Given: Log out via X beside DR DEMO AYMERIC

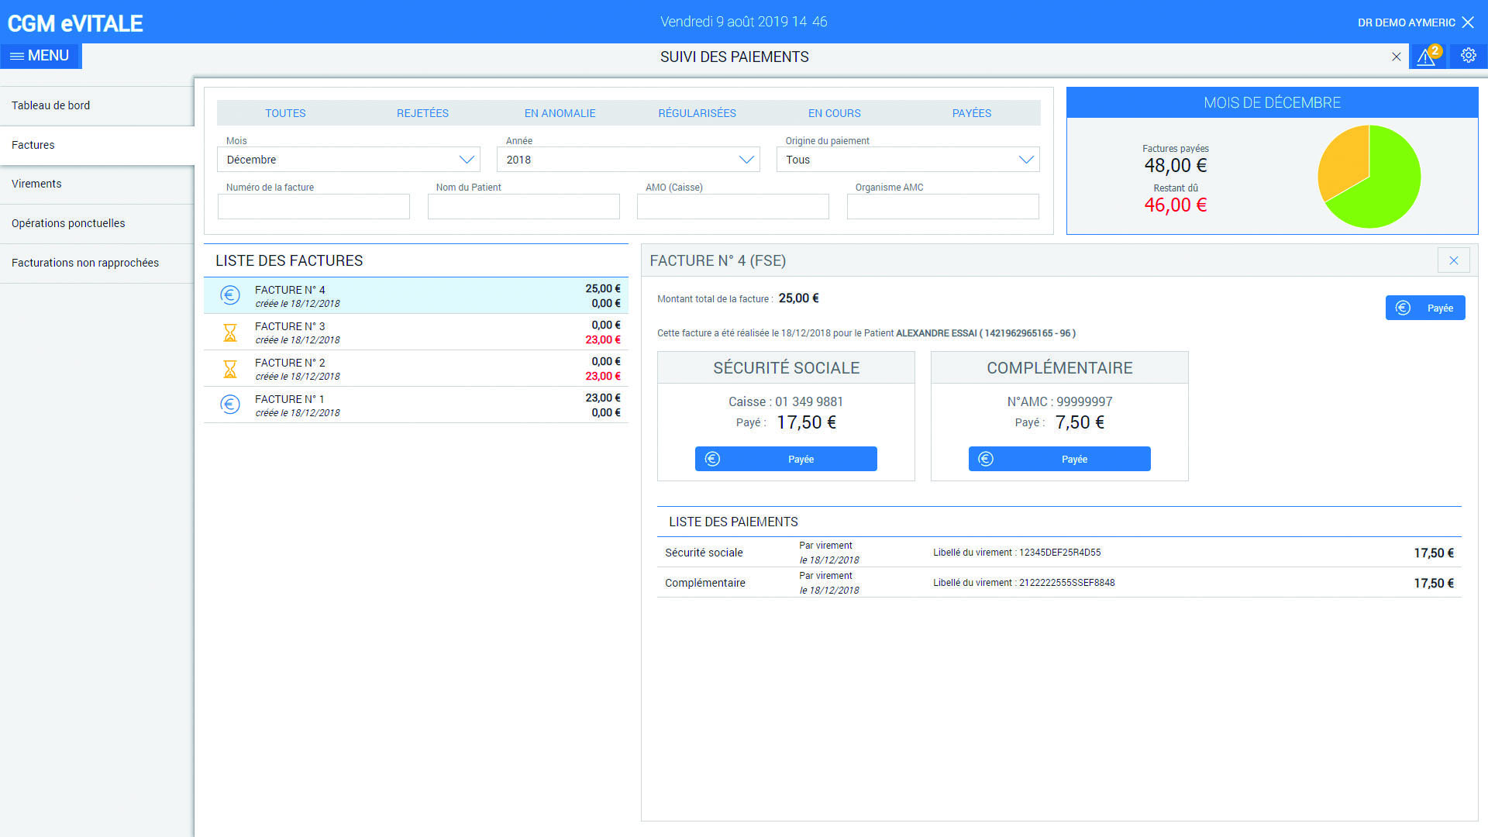Looking at the screenshot, I should tap(1468, 22).
